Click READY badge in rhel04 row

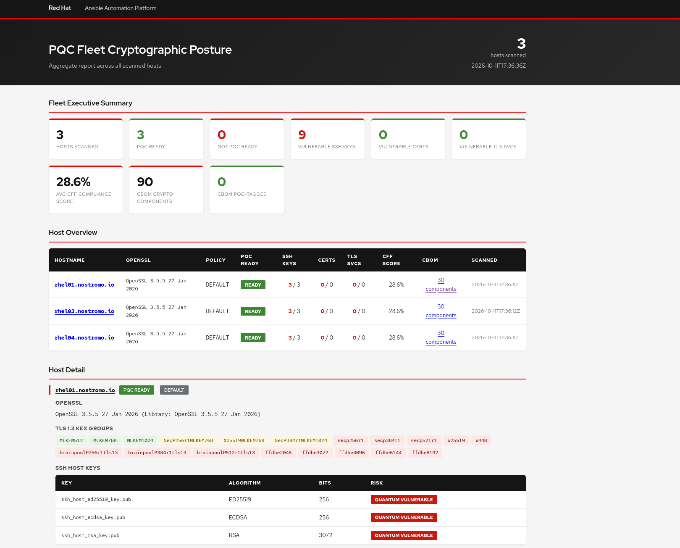(253, 338)
